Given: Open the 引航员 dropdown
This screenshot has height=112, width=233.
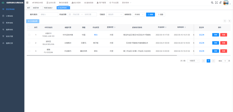Looking at the screenshot, I should click(x=115, y=14).
